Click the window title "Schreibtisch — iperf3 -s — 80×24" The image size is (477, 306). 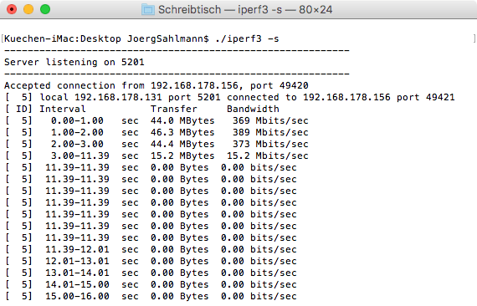coord(245,10)
